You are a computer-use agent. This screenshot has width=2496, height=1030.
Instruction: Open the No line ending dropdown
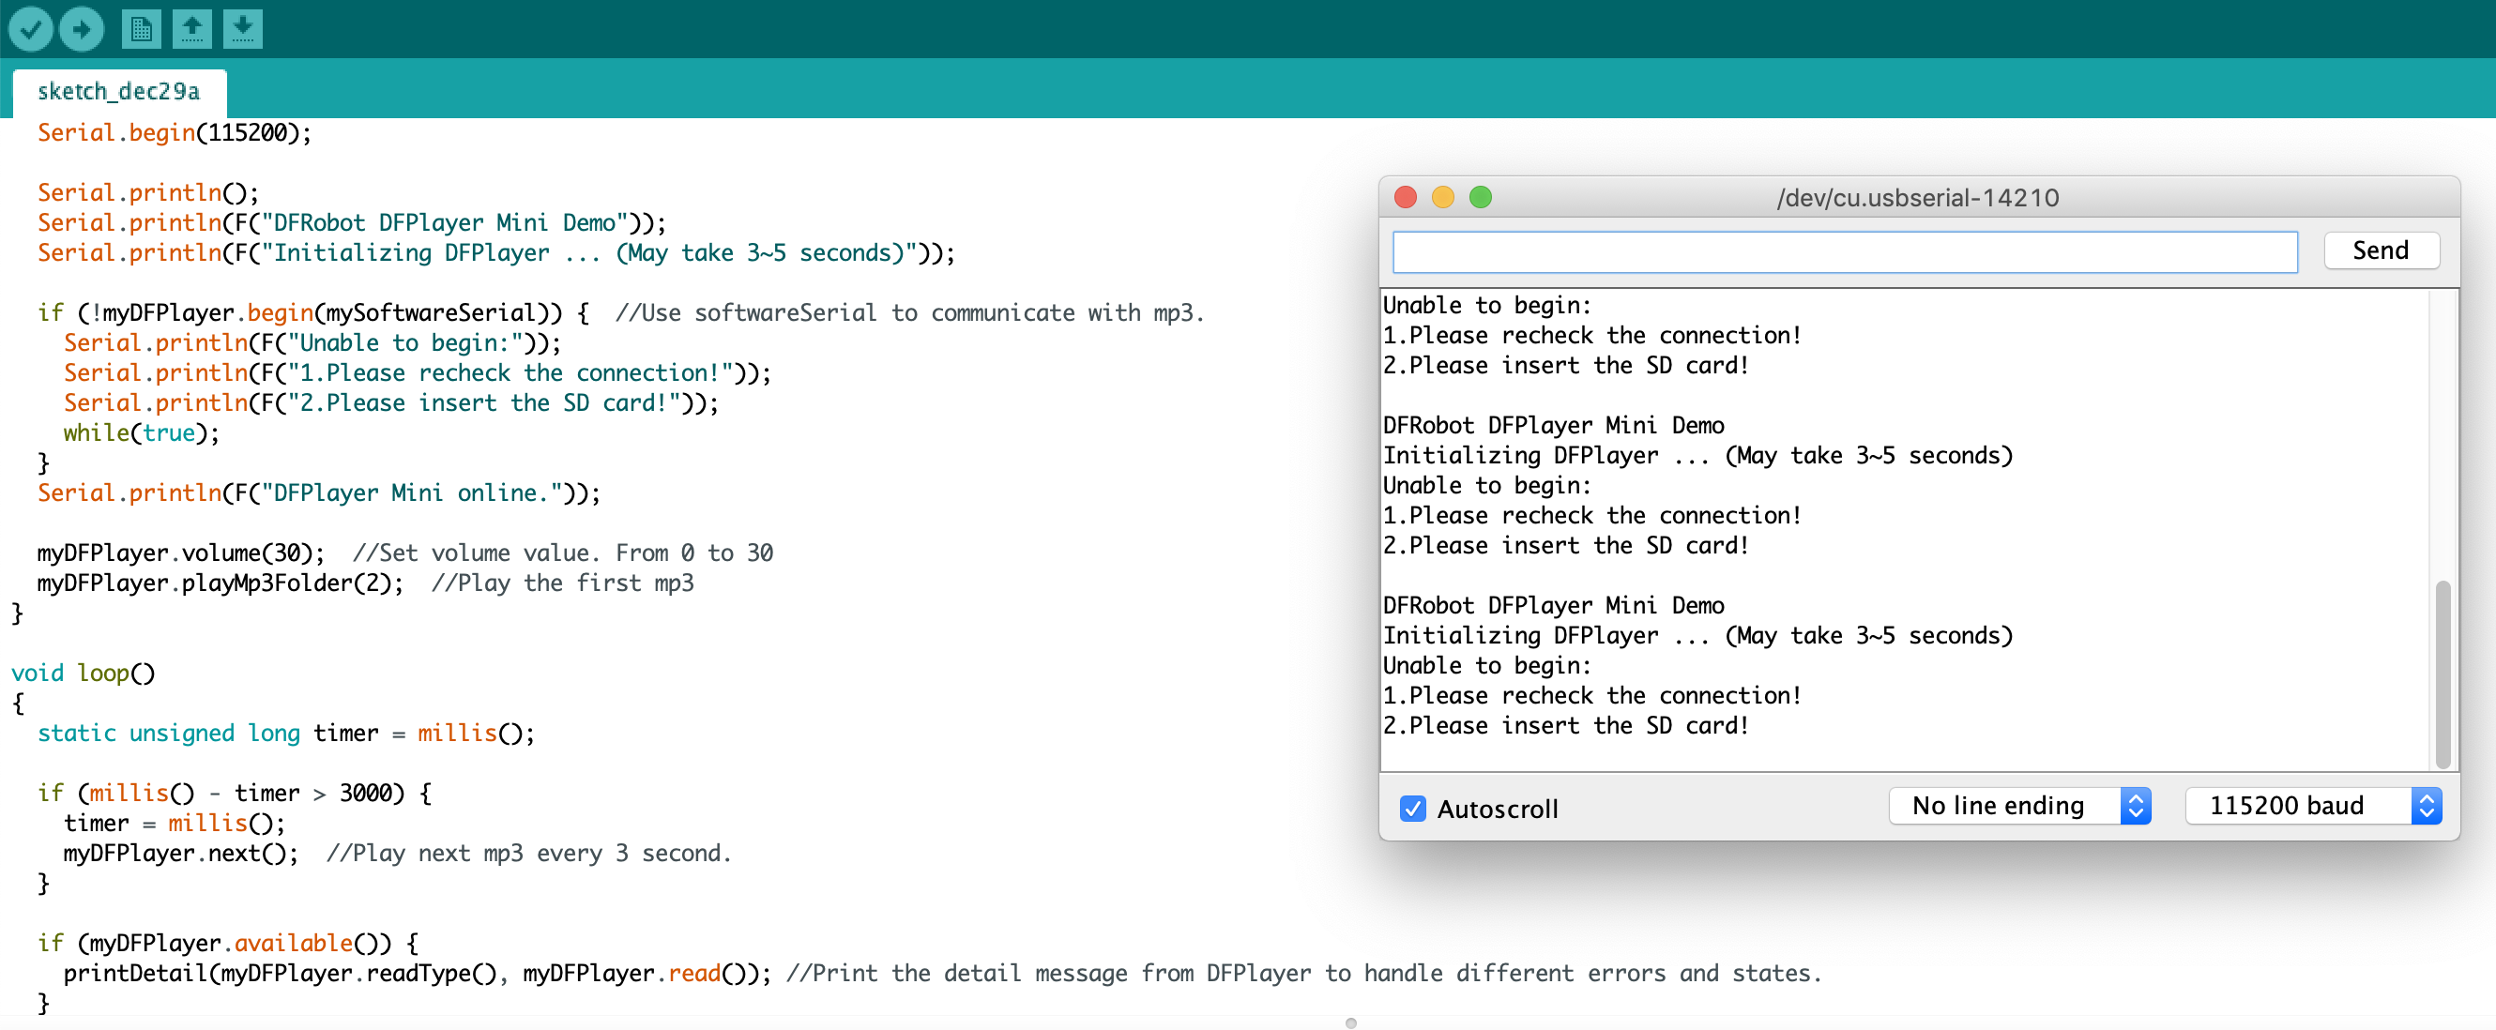pyautogui.click(x=1998, y=805)
